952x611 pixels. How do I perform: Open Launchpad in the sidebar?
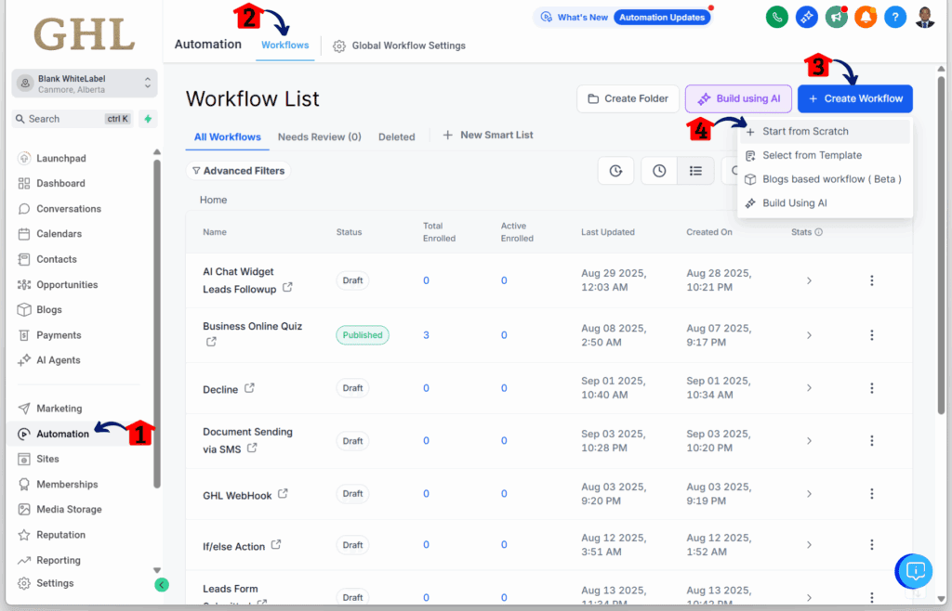(60, 158)
